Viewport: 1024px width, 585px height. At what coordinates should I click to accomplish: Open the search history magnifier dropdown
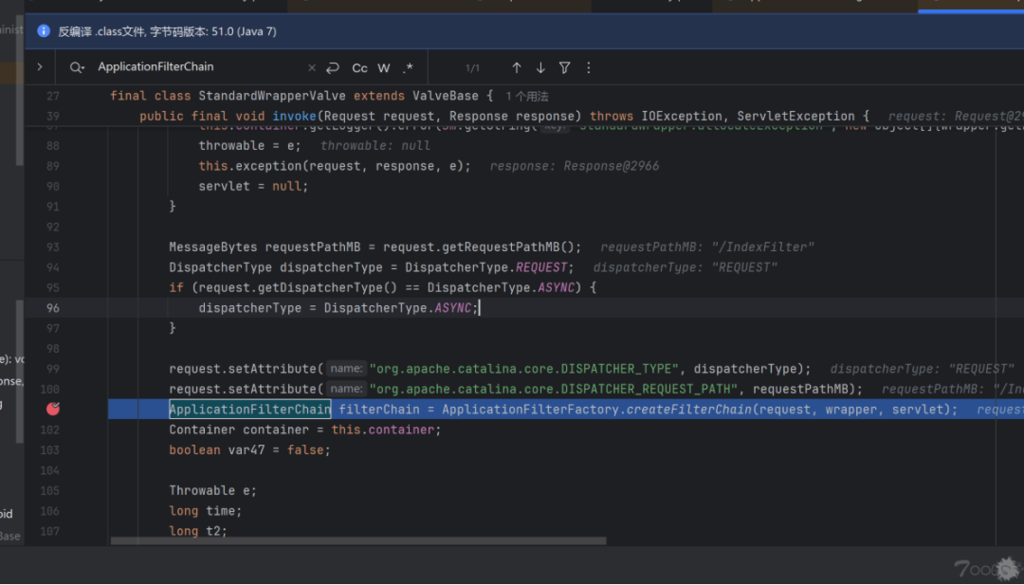[77, 67]
